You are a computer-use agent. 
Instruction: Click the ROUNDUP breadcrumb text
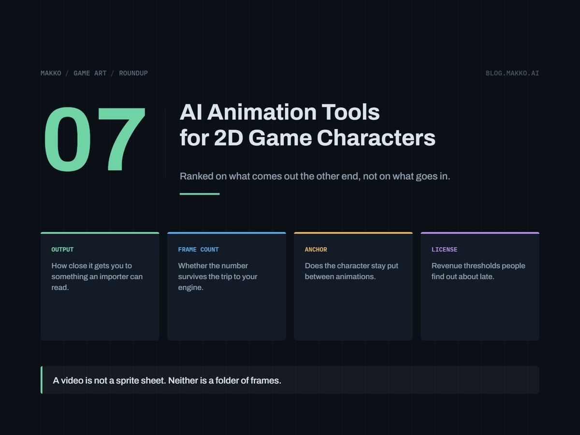click(133, 73)
